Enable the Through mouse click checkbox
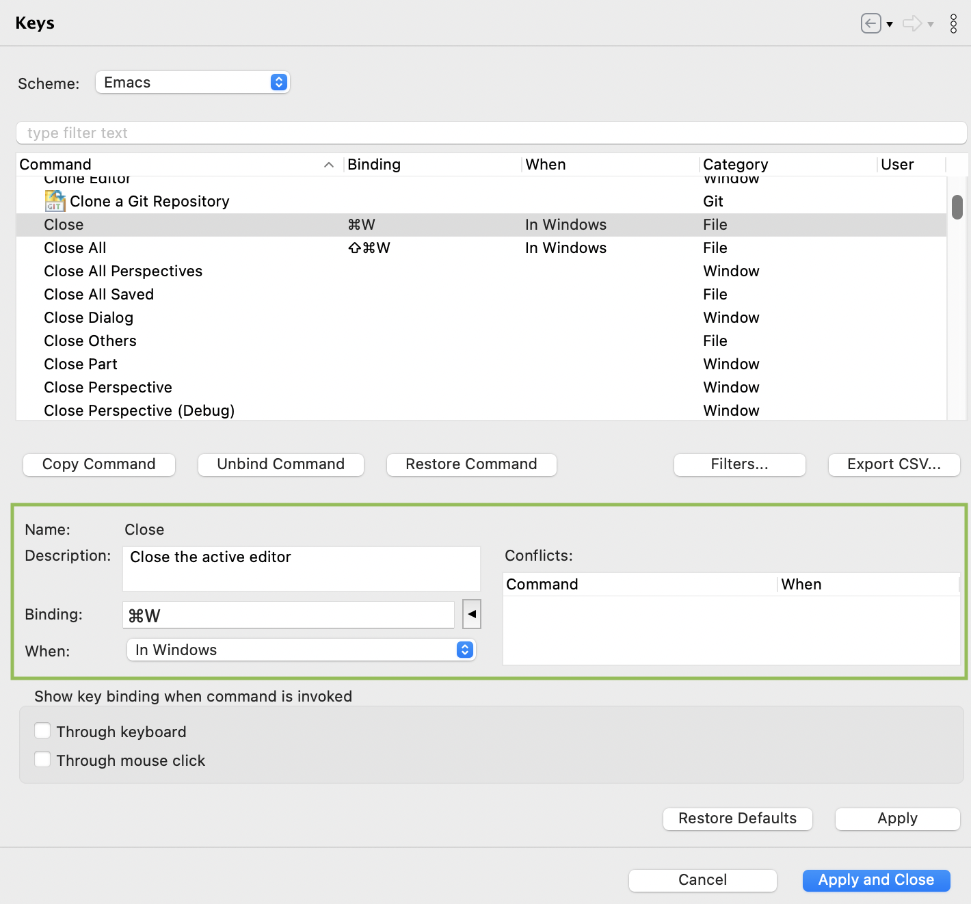Viewport: 971px width, 904px height. click(x=42, y=759)
